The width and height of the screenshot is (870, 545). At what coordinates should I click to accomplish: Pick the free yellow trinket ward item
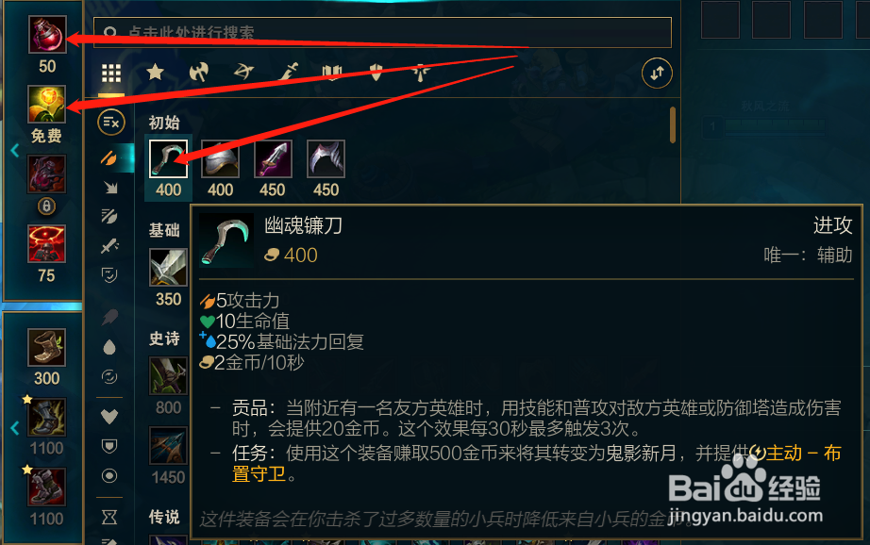tap(47, 104)
